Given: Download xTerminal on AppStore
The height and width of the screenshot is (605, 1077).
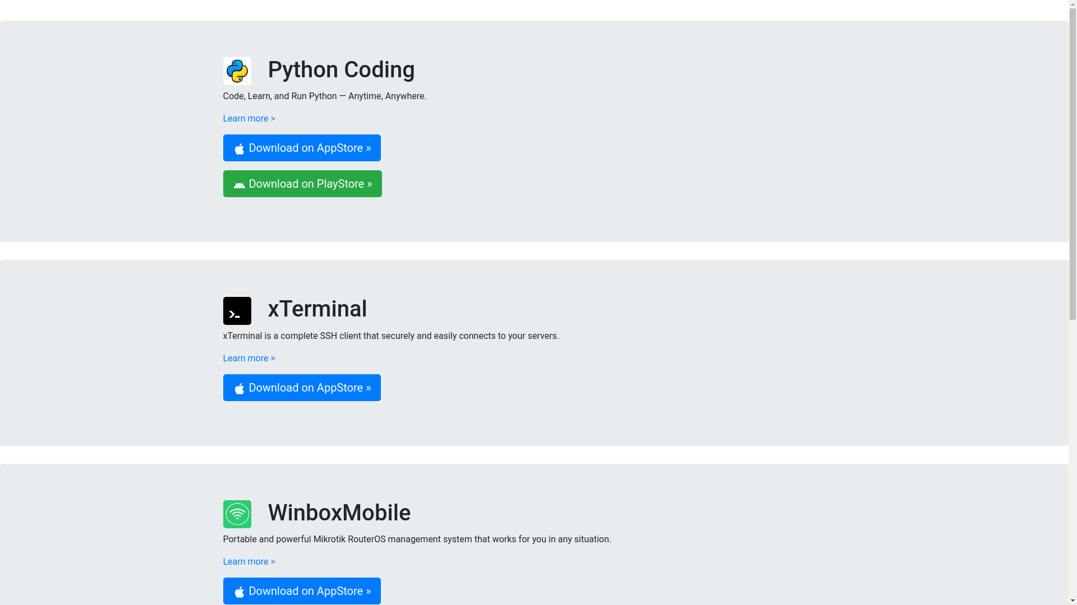Looking at the screenshot, I should point(309,388).
